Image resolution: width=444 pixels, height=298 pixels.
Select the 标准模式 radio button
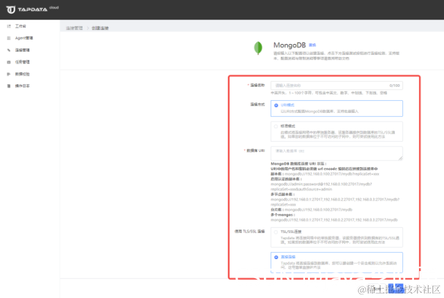(276, 126)
